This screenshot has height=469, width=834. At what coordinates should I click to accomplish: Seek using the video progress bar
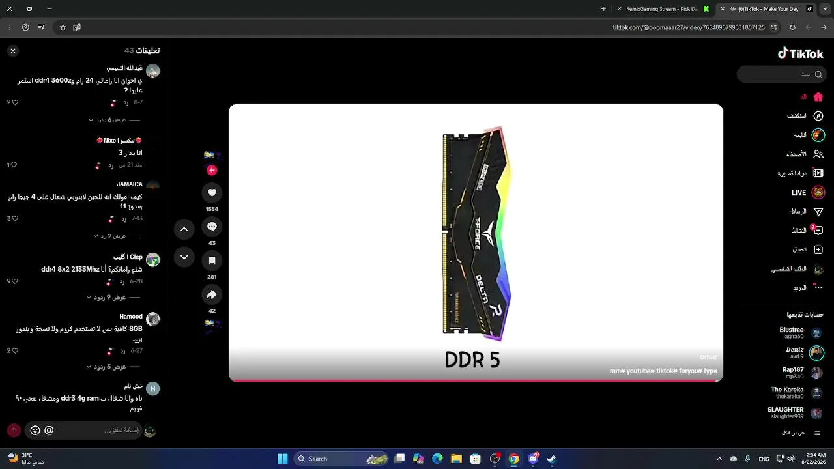(476, 380)
